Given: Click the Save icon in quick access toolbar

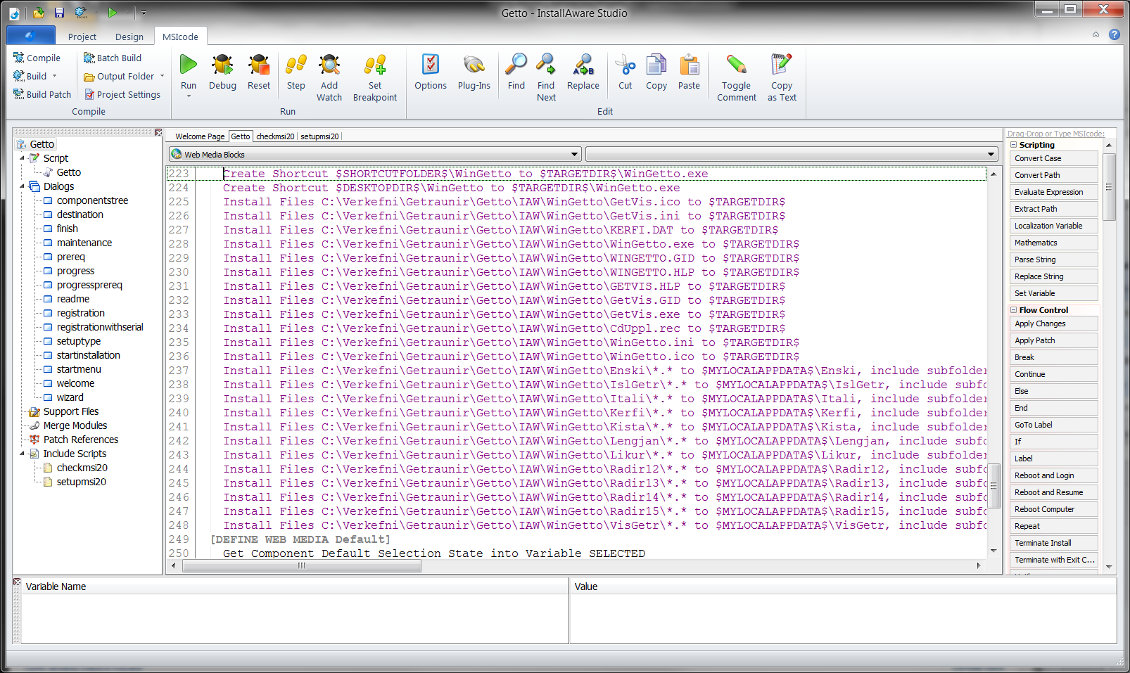Looking at the screenshot, I should (x=60, y=13).
